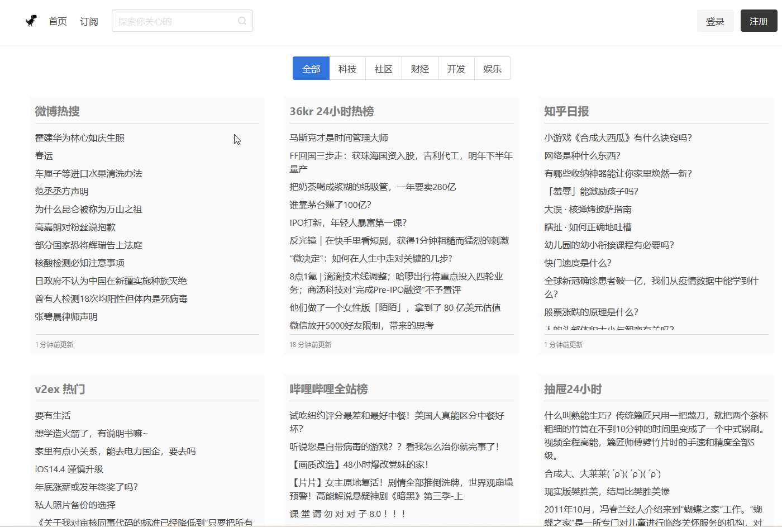This screenshot has width=782, height=527.
Task: Open 小游戏《合成大西瓜》有什么诀窍 question
Action: (x=618, y=138)
